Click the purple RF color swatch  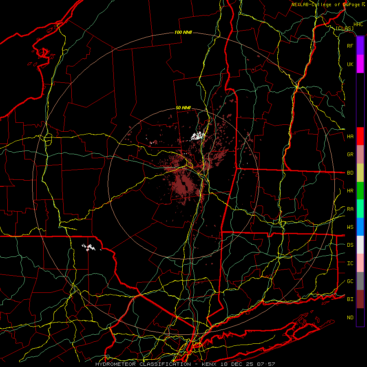pos(360,46)
